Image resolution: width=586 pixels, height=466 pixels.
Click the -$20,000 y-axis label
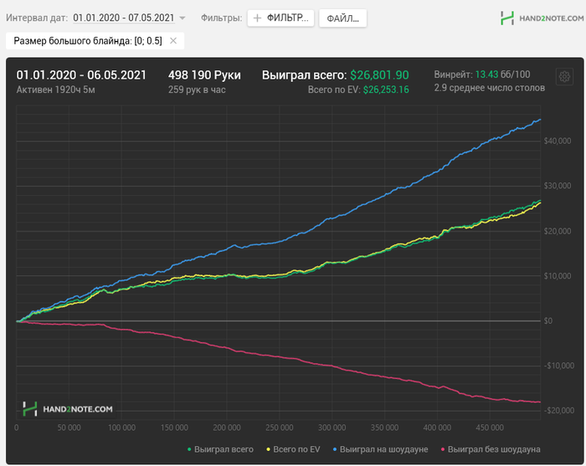(x=558, y=410)
